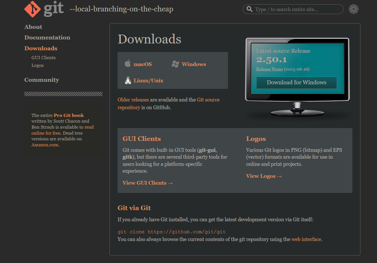This screenshot has height=263, width=377.
Task: Click the Git via Git heading
Action: point(134,208)
